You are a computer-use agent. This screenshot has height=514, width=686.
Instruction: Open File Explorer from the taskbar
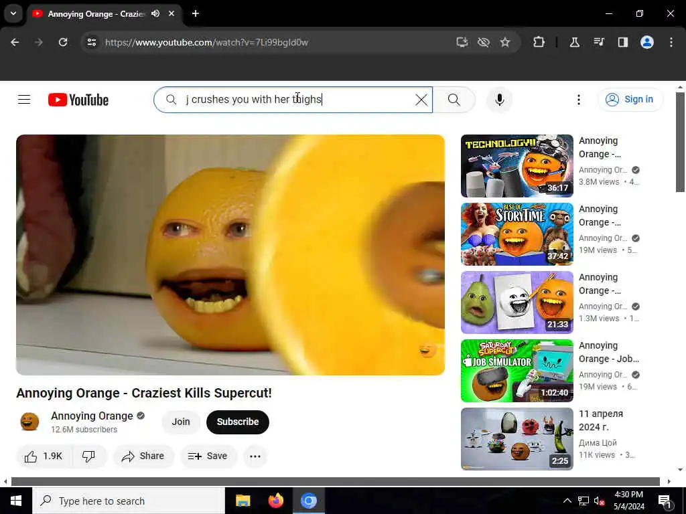click(x=243, y=501)
